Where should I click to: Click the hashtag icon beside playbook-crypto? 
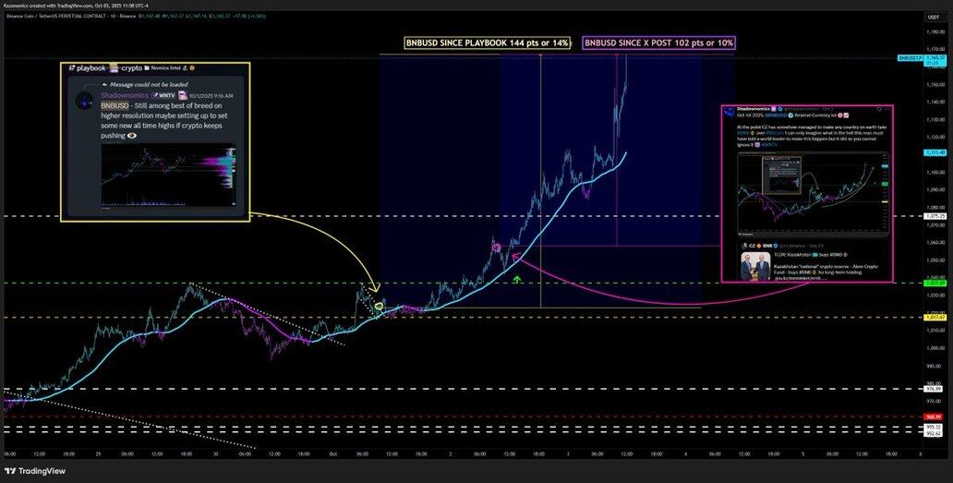coord(71,68)
